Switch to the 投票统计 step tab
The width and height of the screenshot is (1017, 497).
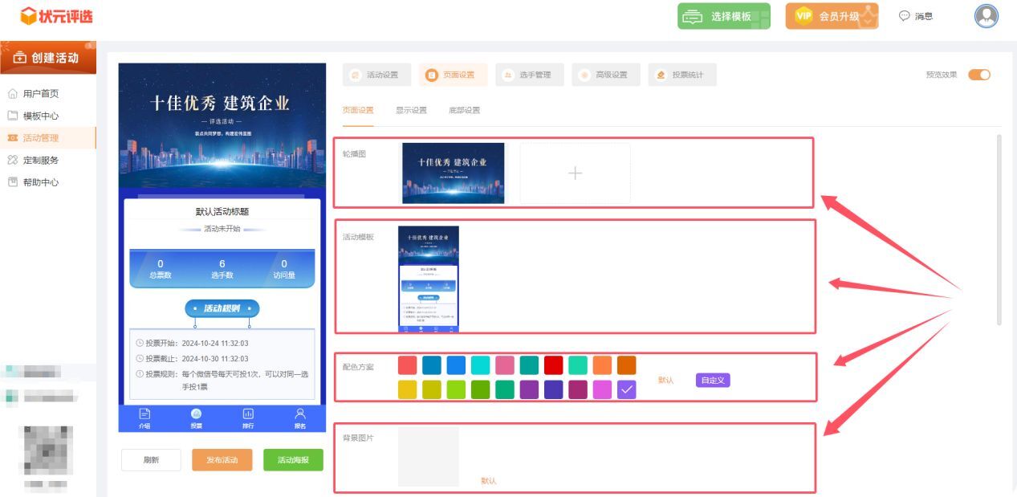(682, 75)
